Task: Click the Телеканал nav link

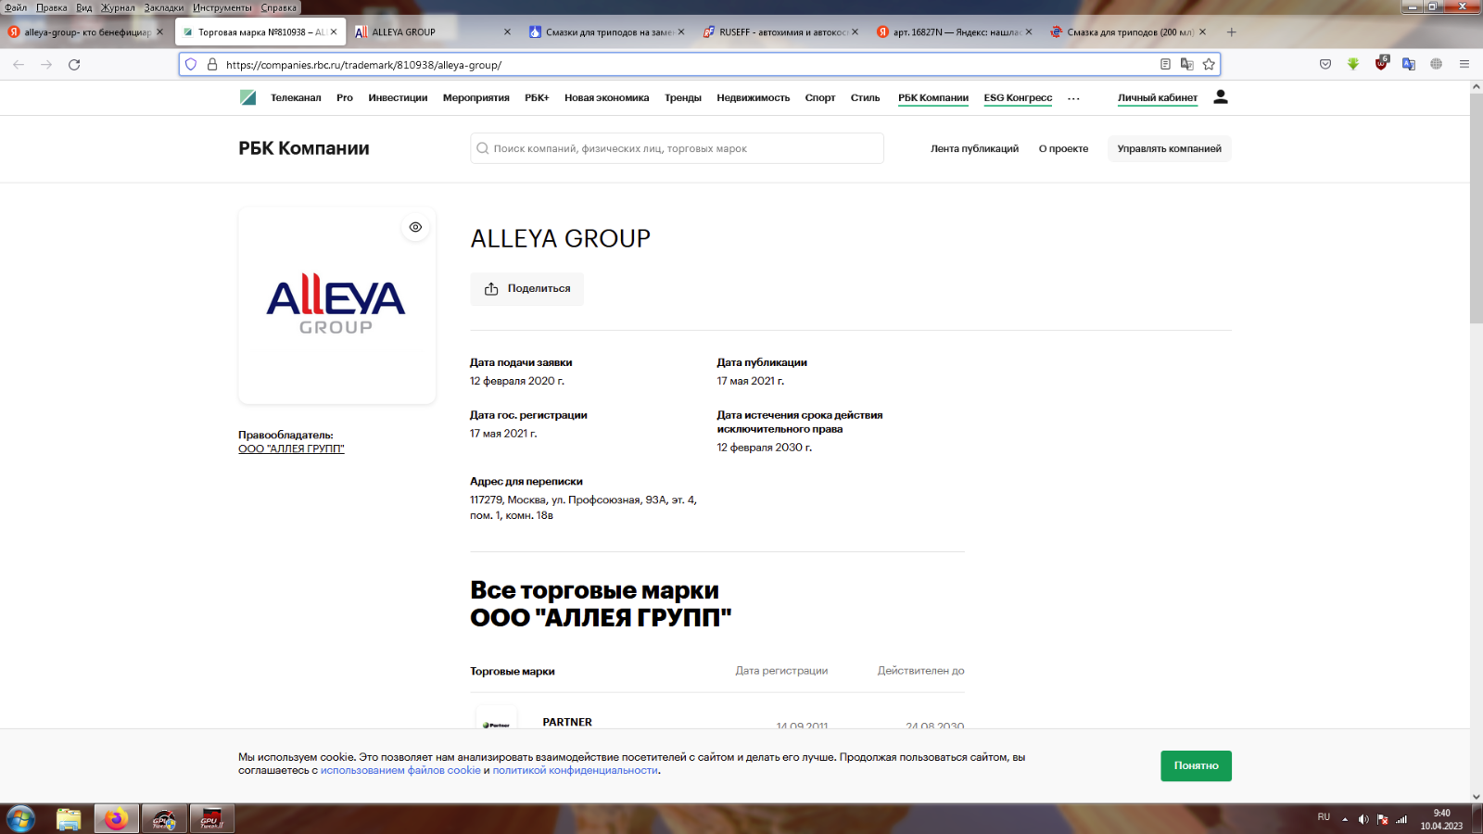Action: coord(296,97)
